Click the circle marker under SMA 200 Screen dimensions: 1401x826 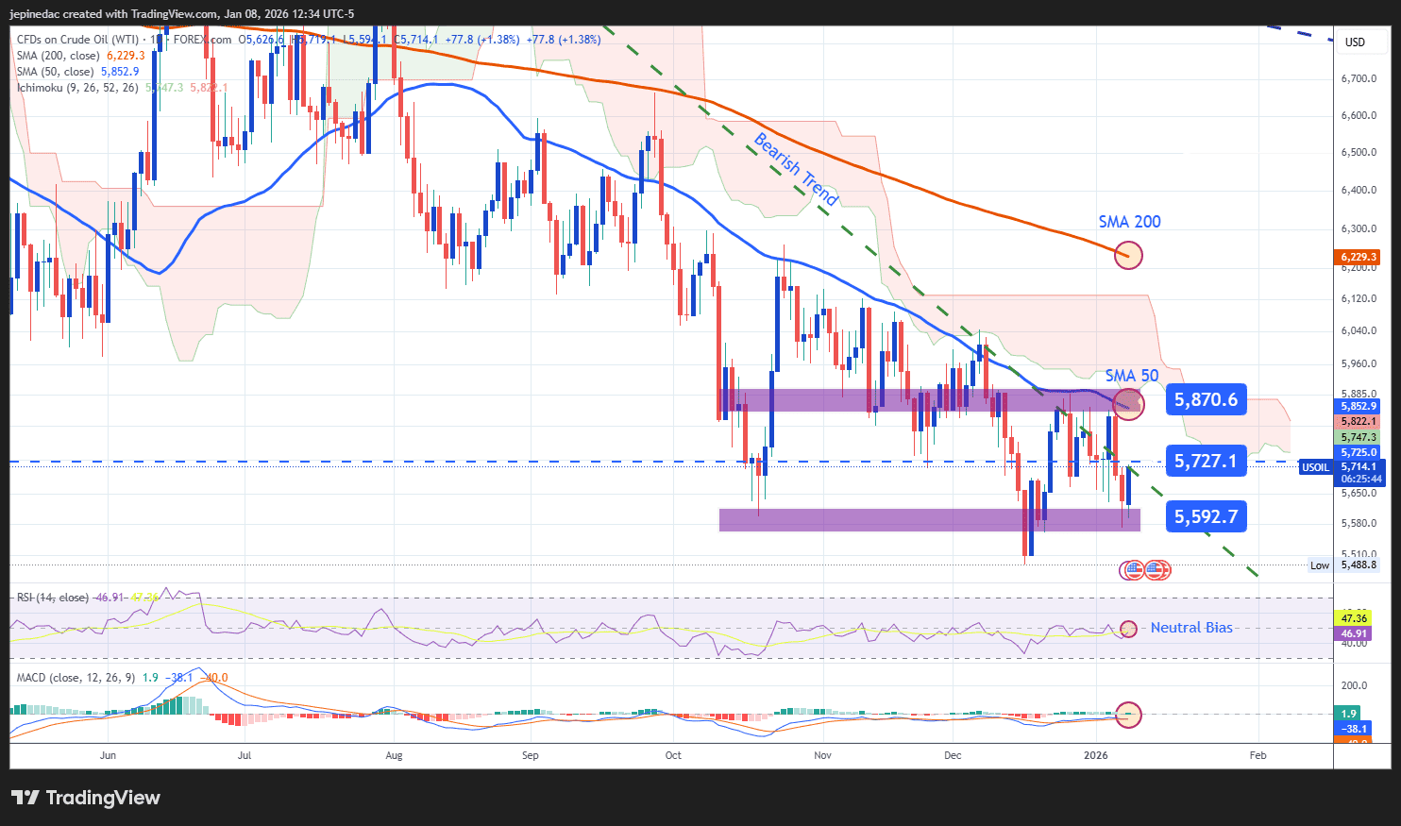click(x=1128, y=254)
